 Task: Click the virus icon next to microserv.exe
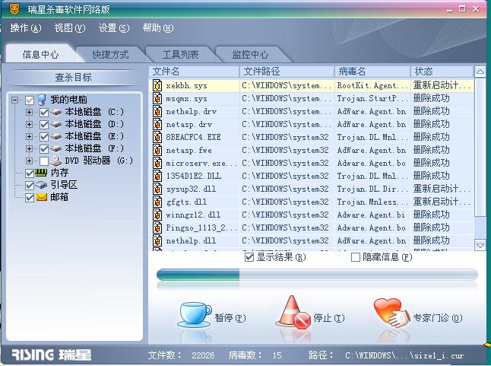(157, 163)
